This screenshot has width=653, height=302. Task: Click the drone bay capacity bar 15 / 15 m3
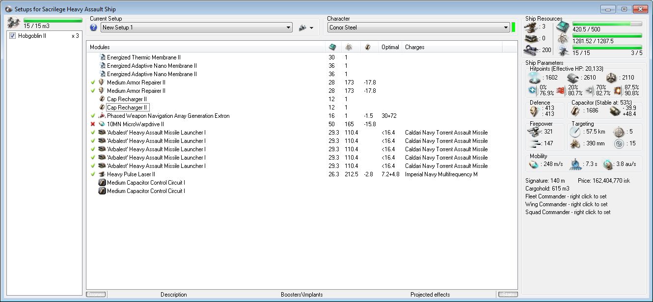point(53,20)
